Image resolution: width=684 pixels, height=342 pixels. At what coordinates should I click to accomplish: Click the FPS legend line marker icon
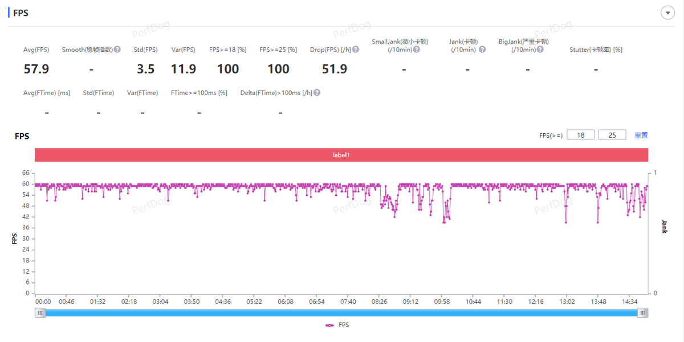point(329,325)
